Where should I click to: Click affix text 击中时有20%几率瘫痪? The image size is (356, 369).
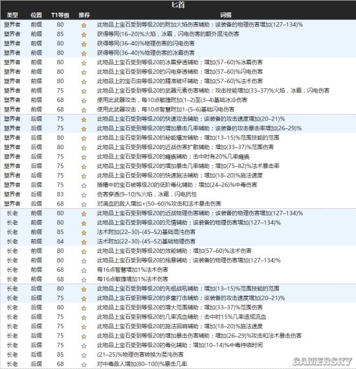tap(173, 156)
